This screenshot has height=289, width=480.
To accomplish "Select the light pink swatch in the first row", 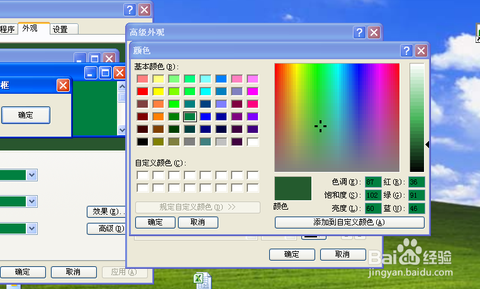I will click(237, 79).
